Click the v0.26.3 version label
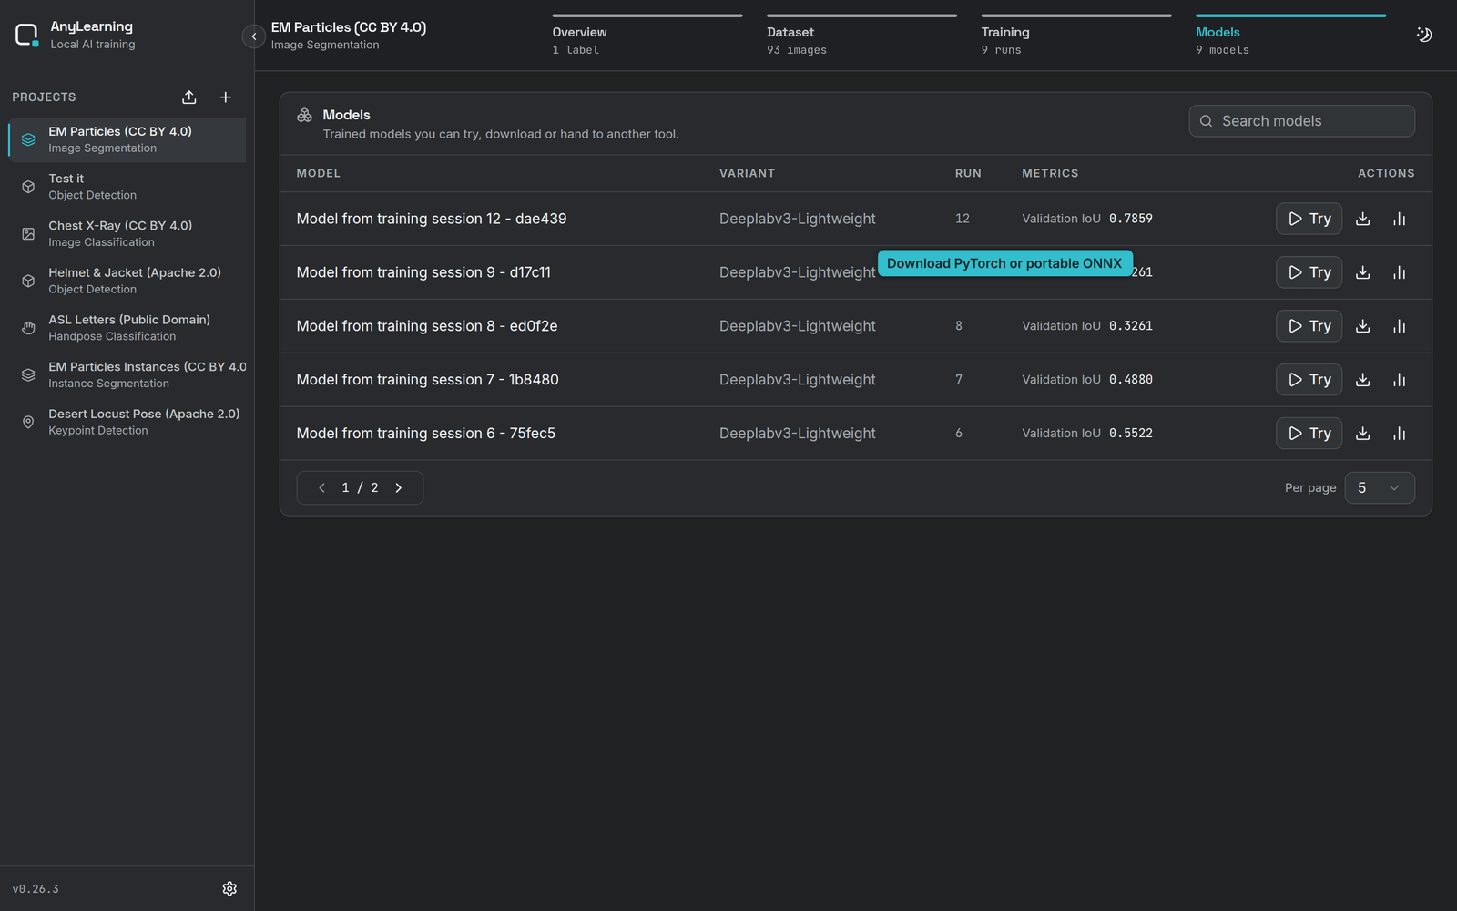This screenshot has width=1457, height=911. [x=36, y=889]
